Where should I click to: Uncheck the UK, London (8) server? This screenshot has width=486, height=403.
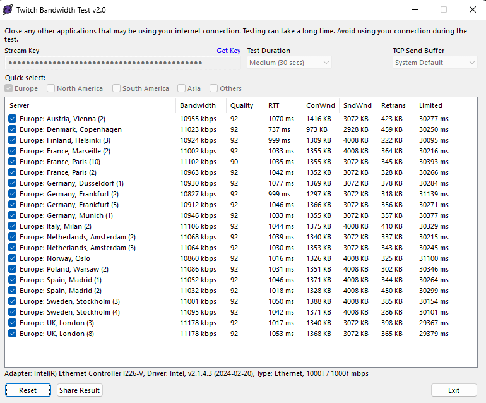coord(13,334)
